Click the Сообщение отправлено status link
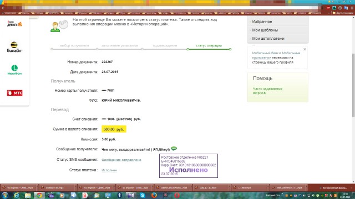 pos(121,160)
